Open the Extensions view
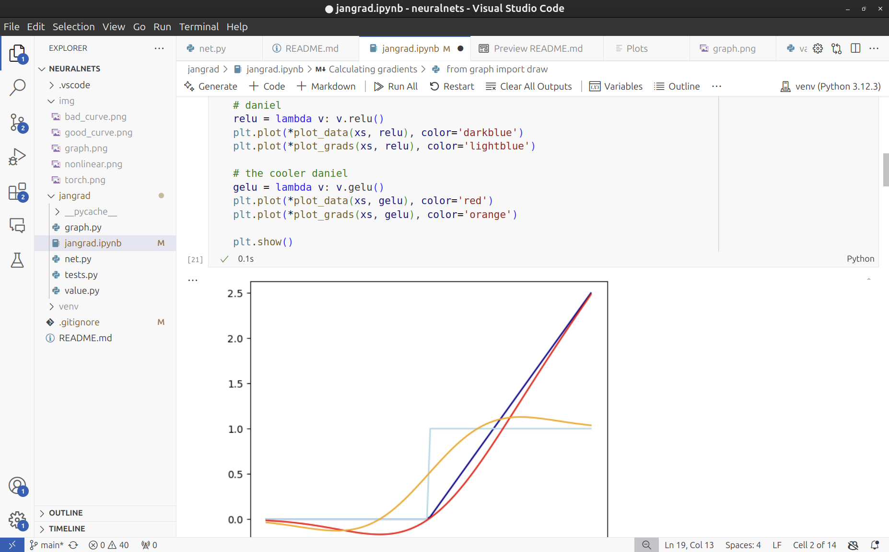This screenshot has width=889, height=552. pos(18,191)
